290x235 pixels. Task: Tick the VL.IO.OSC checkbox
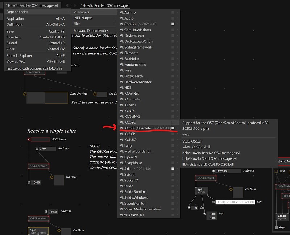173,122
